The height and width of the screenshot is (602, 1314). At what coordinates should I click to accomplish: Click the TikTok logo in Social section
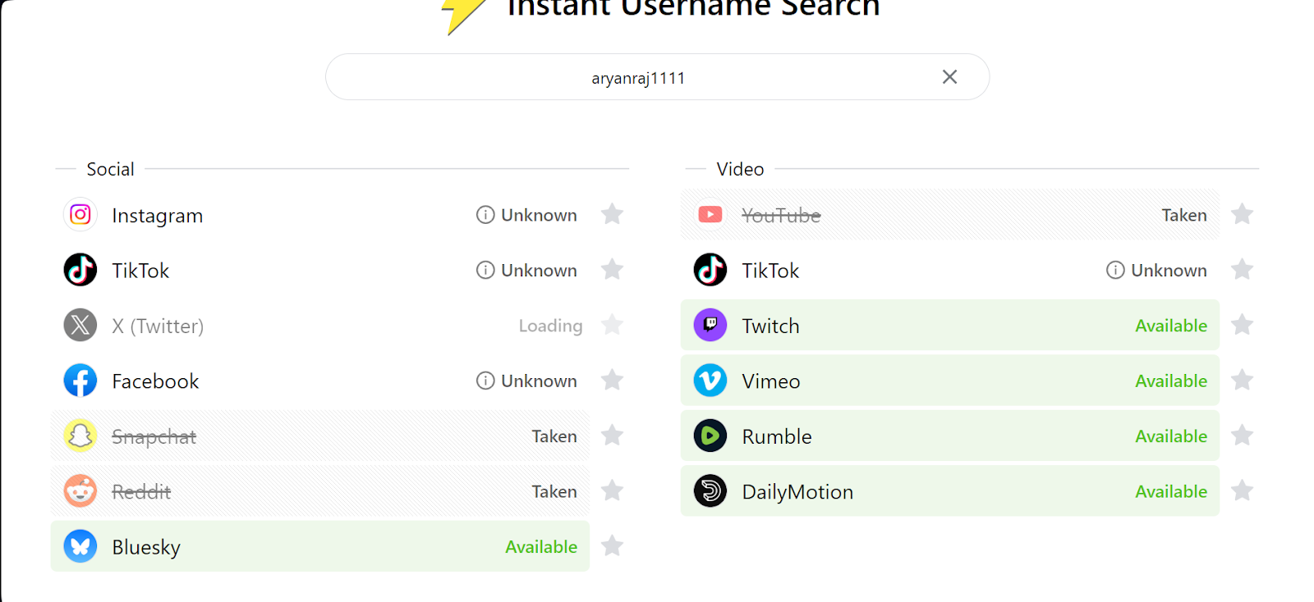(80, 270)
